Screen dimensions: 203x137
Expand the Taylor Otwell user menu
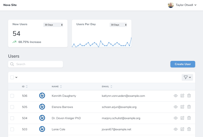(x=182, y=5)
